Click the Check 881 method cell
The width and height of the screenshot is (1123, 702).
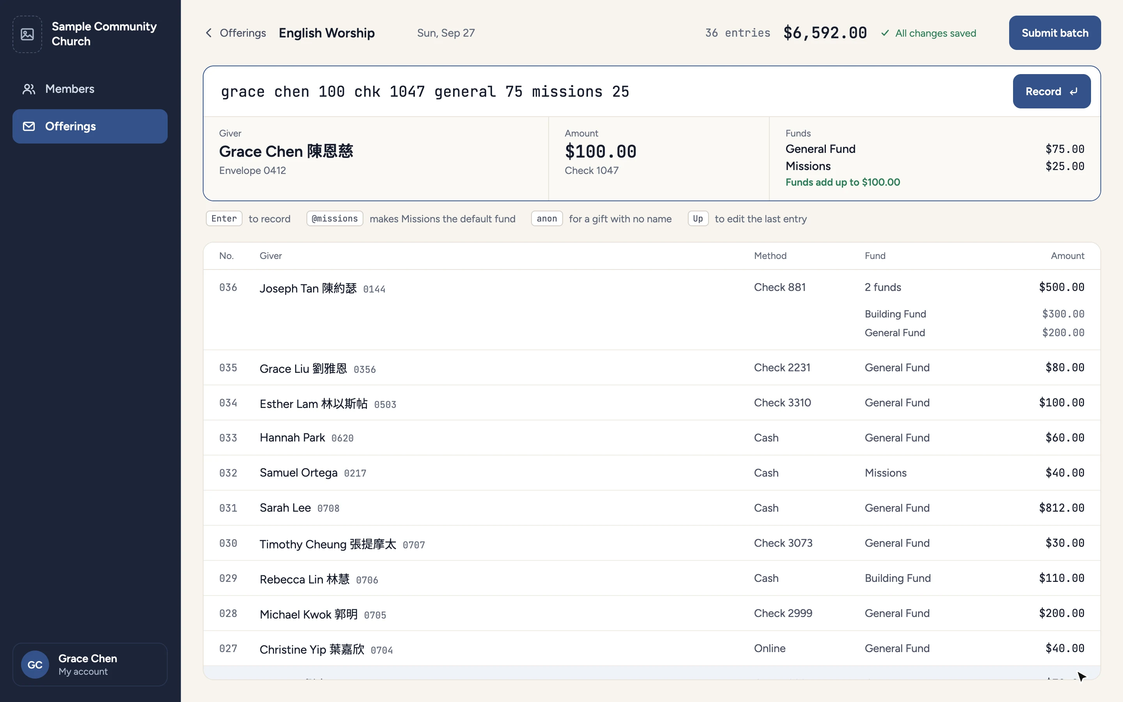pyautogui.click(x=779, y=287)
